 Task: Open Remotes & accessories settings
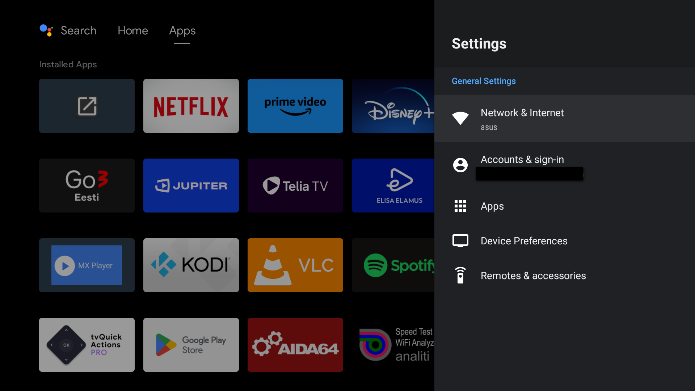(x=565, y=276)
